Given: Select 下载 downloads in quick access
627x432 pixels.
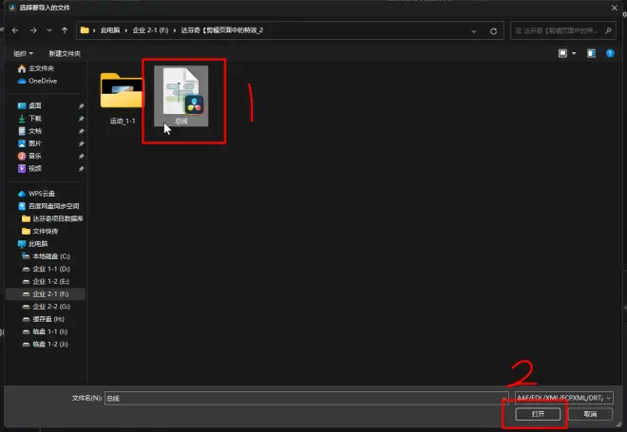Looking at the screenshot, I should pos(35,118).
